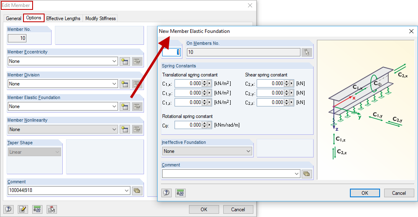The width and height of the screenshot is (418, 217).
Task: Open help in Edit Member dialog
Action: point(8,209)
